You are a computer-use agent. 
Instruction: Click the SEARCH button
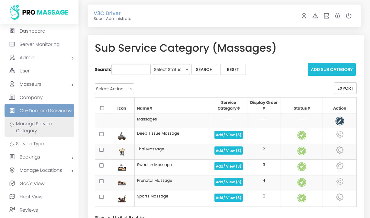coord(204,69)
